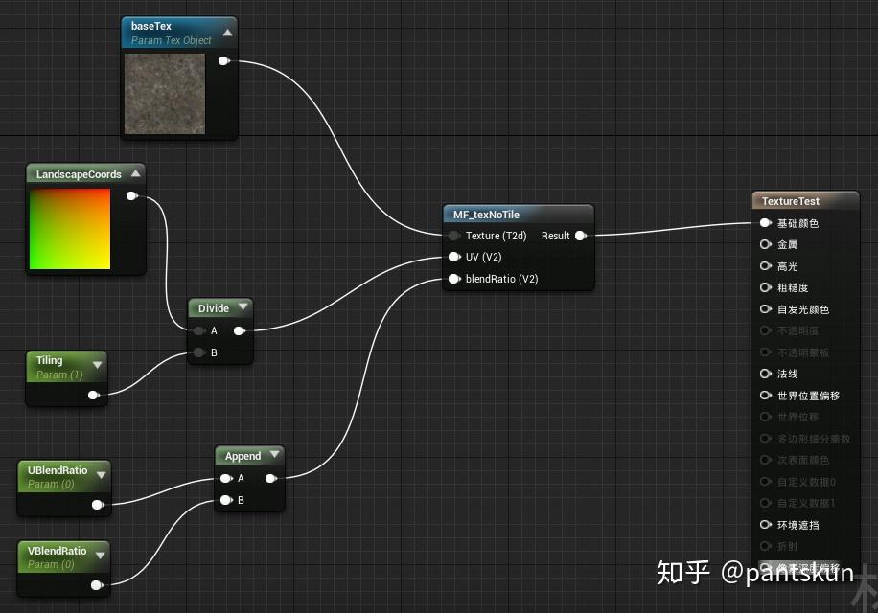Click the baseTex node output pin
Image resolution: width=878 pixels, height=613 pixels.
click(x=224, y=60)
